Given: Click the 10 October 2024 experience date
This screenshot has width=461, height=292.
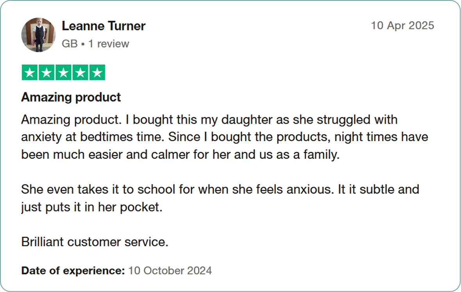Looking at the screenshot, I should [x=170, y=271].
